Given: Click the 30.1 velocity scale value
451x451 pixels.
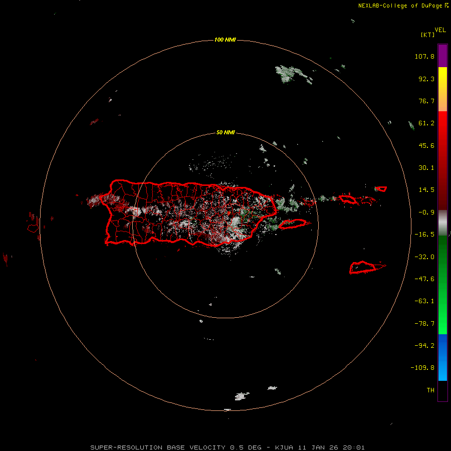Looking at the screenshot, I should click(426, 168).
